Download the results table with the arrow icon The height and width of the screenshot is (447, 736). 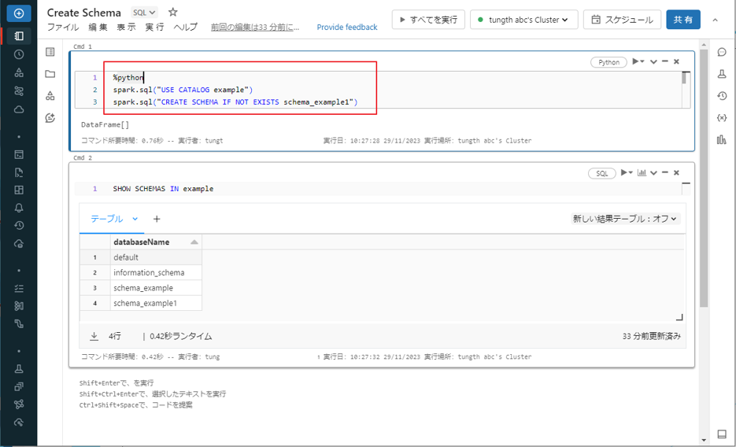(94, 336)
